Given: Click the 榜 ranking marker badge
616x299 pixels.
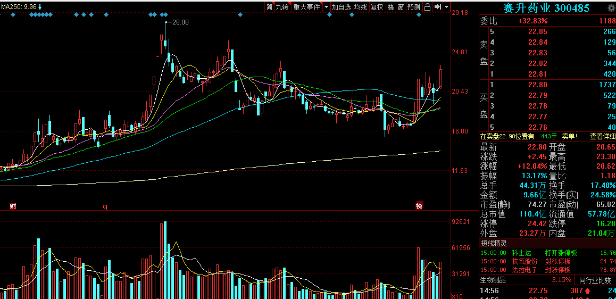Looking at the screenshot, I should coord(419,206).
